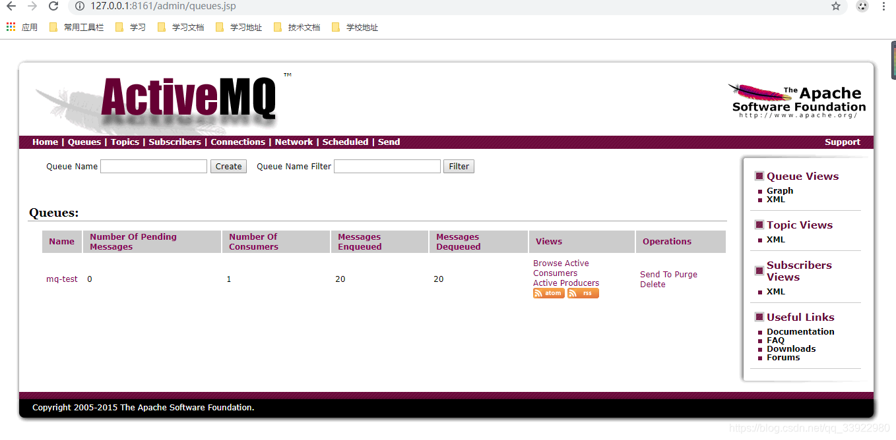The image size is (896, 440).
Task: Open the Topics menu item
Action: tap(125, 142)
